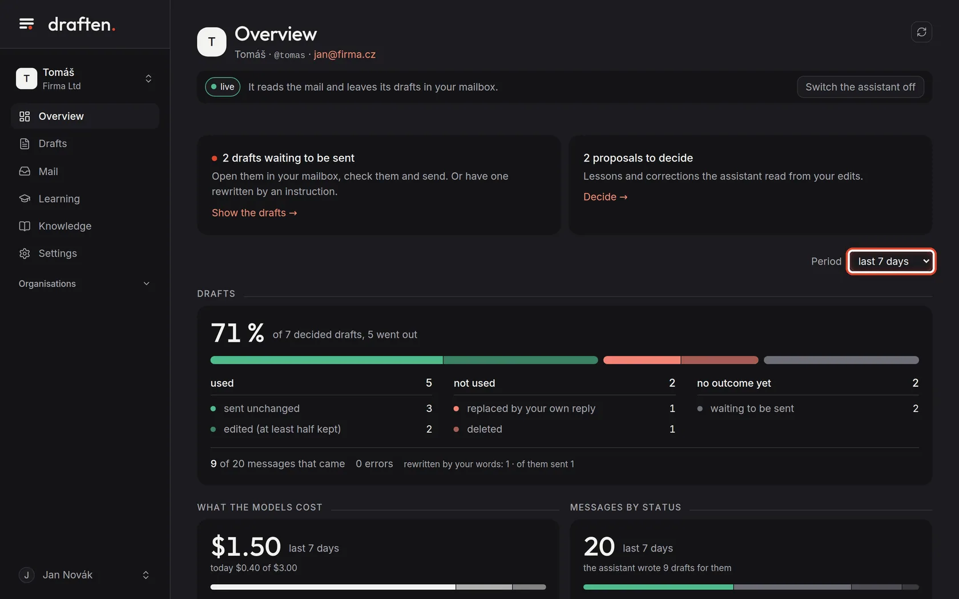Expand the Organisations section
This screenshot has height=599, width=959.
coord(85,284)
